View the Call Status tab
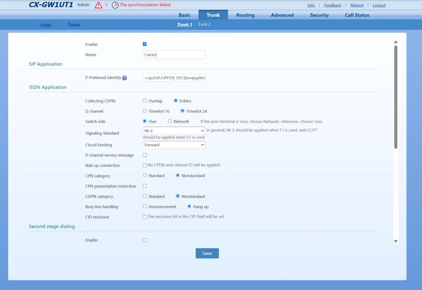 pyautogui.click(x=357, y=15)
